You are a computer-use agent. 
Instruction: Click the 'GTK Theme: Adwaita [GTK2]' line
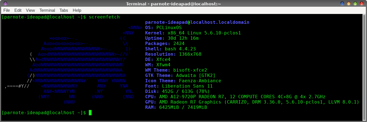point(180,76)
